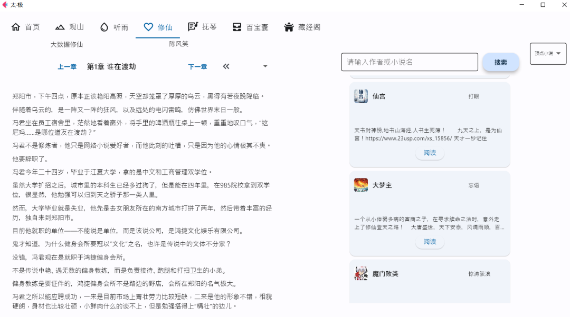Expand the chapter list dropdown arrow
The height and width of the screenshot is (317, 570).
point(265,66)
